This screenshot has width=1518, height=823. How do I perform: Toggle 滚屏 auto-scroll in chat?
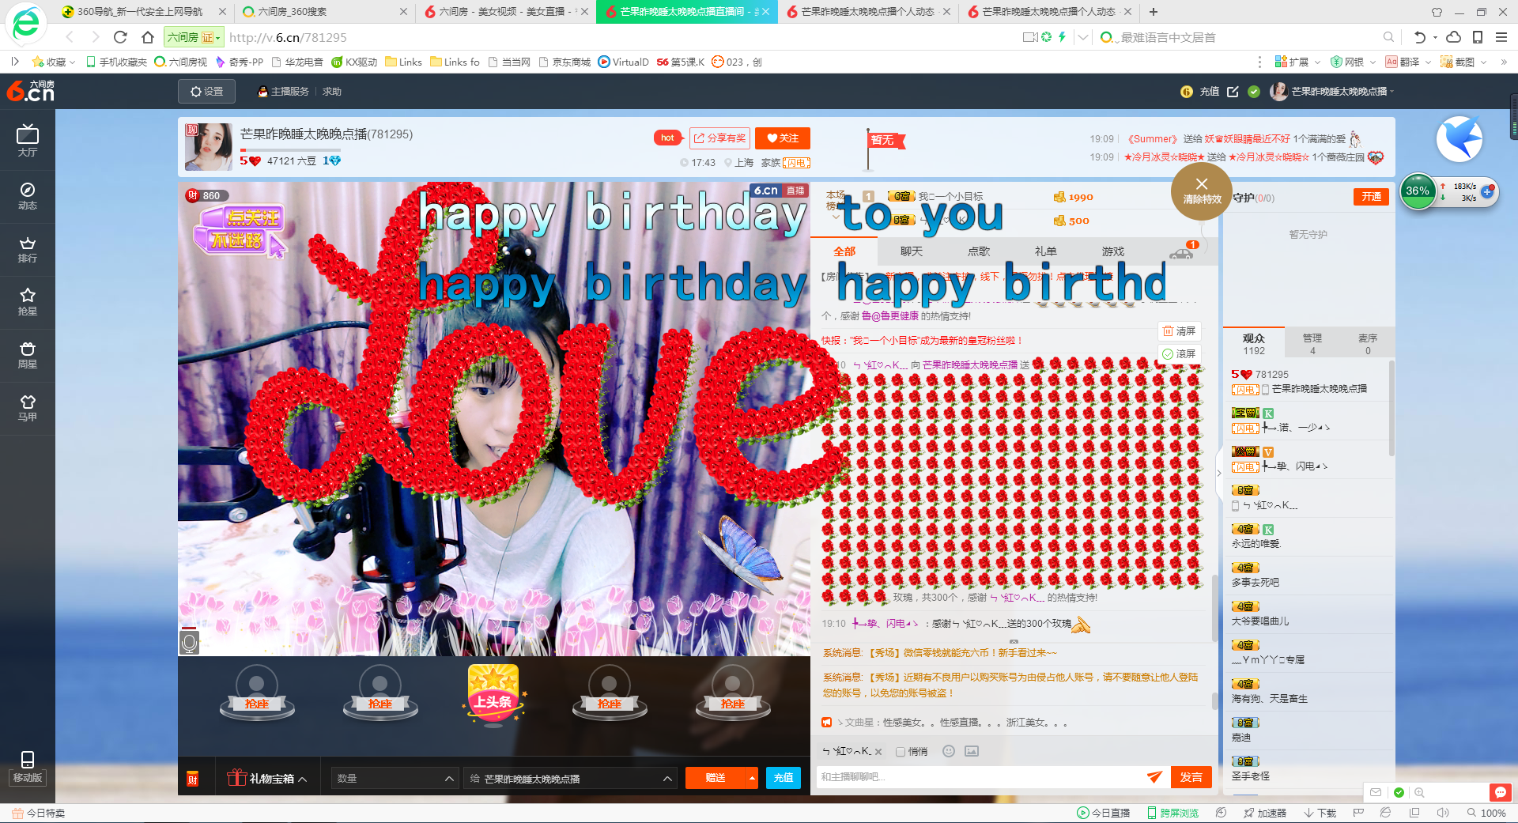click(1179, 353)
